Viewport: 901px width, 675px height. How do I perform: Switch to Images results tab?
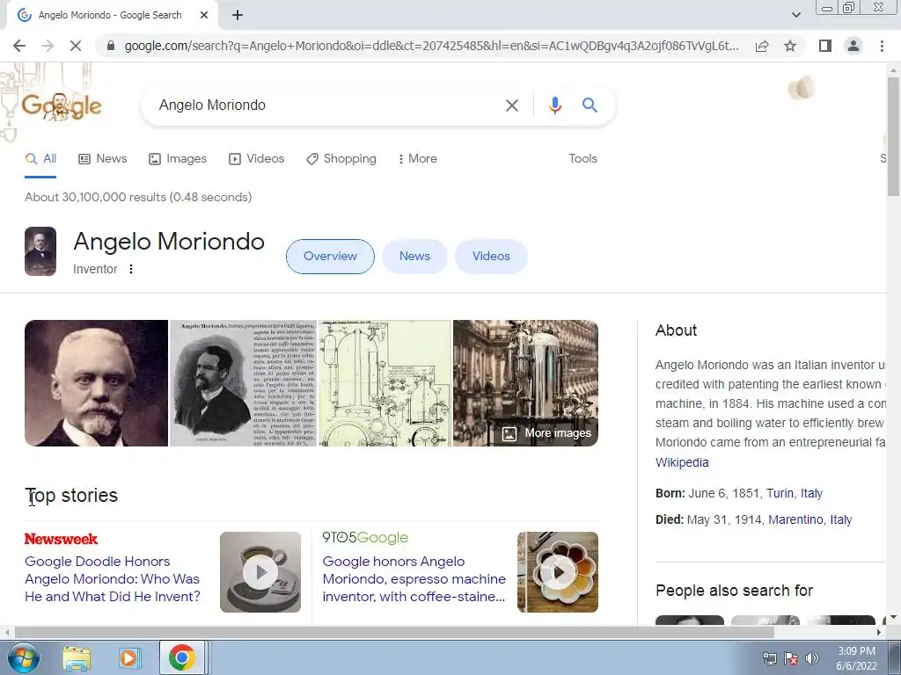[x=178, y=159]
